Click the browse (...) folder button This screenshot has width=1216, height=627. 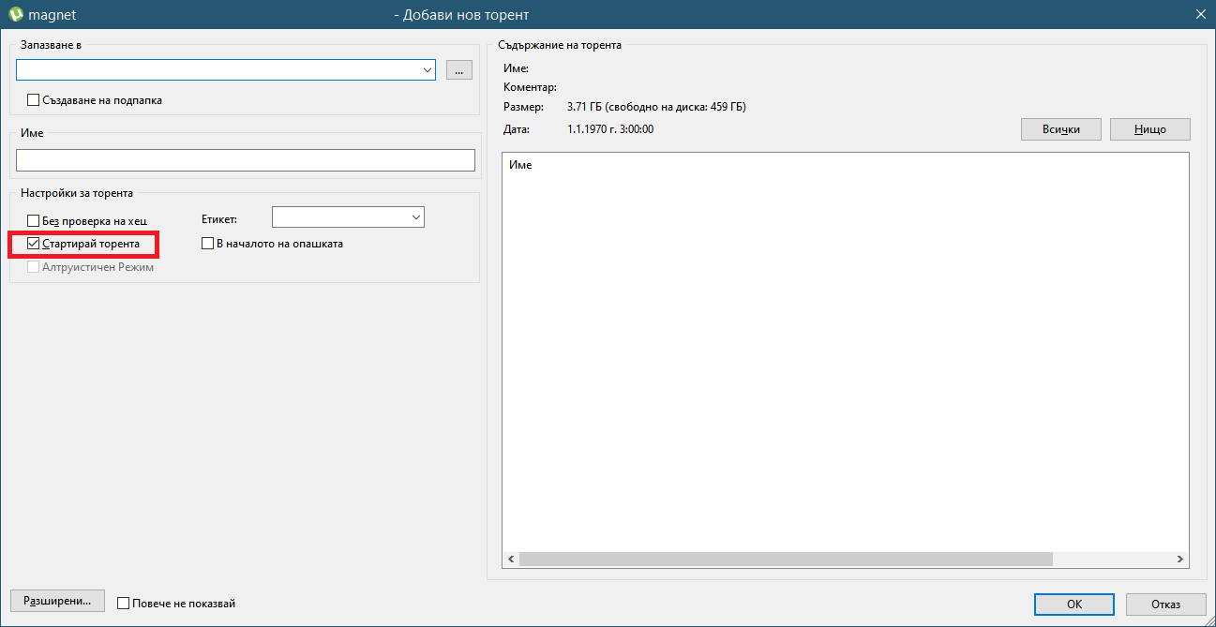click(x=459, y=70)
